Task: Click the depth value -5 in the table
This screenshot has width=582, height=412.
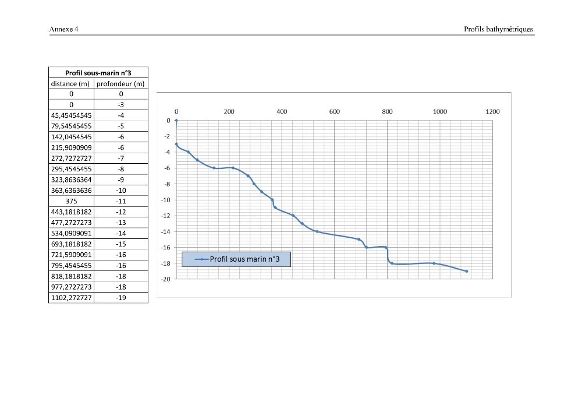Action: tap(121, 126)
